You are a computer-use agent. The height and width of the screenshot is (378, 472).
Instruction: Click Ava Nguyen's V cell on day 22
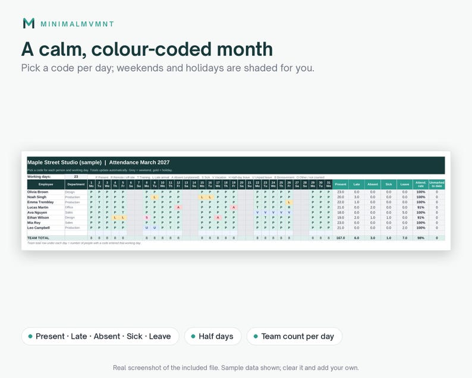(x=257, y=213)
